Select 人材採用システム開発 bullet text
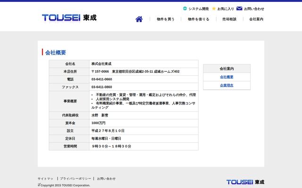Screen dimensions: 302x188 pyautogui.click(x=113, y=99)
